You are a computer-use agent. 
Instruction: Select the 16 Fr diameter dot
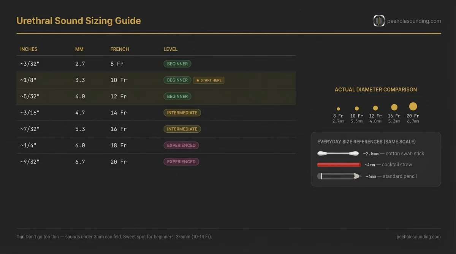394,107
